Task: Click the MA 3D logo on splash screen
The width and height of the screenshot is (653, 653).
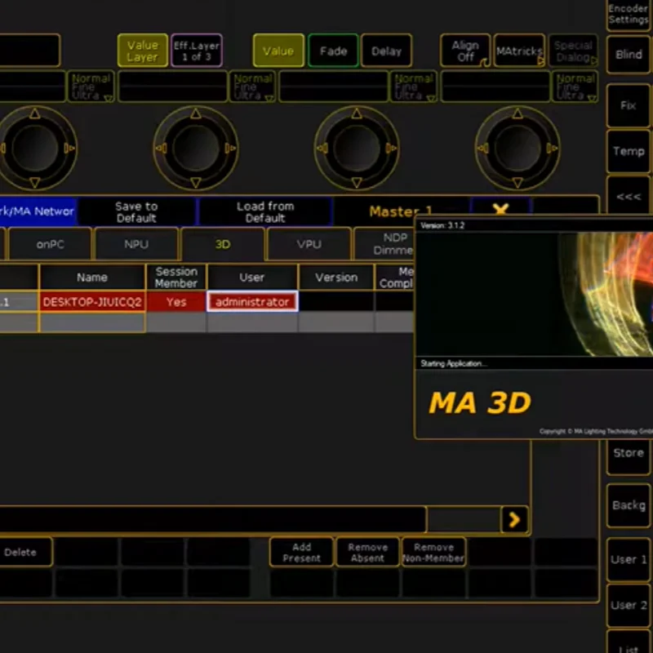Action: tap(480, 403)
